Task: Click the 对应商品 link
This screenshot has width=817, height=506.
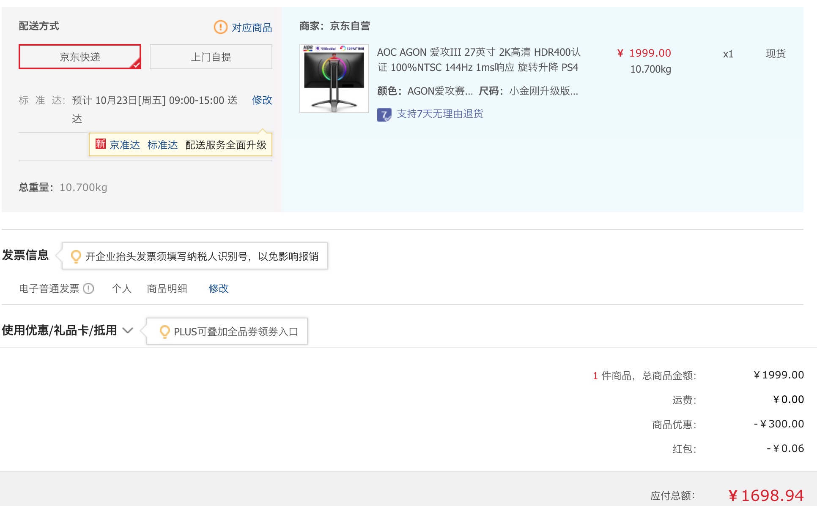Action: pos(252,27)
